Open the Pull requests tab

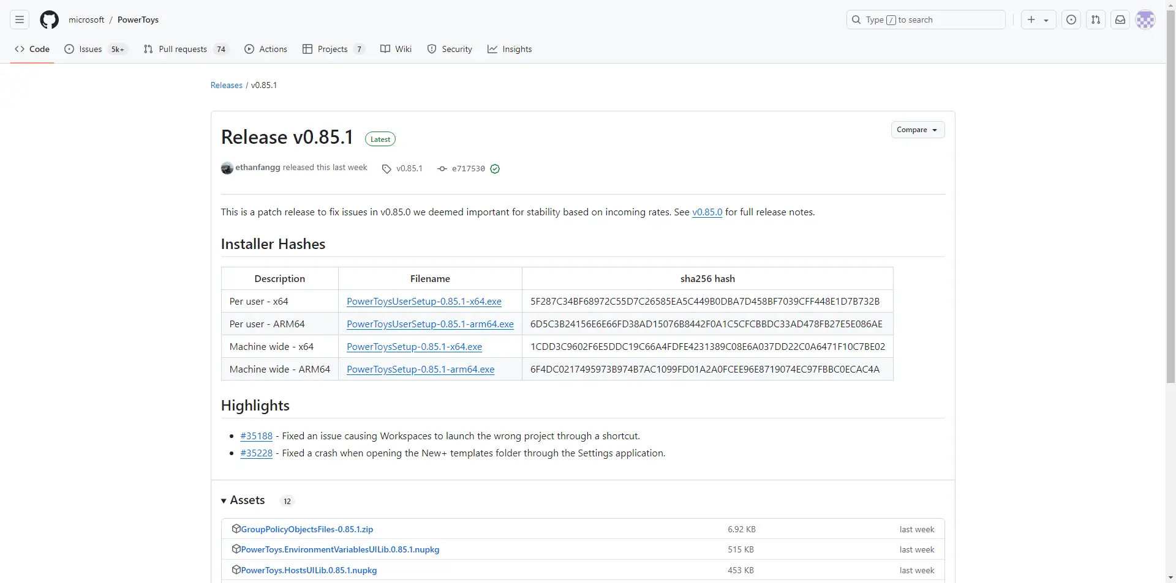pyautogui.click(x=186, y=49)
